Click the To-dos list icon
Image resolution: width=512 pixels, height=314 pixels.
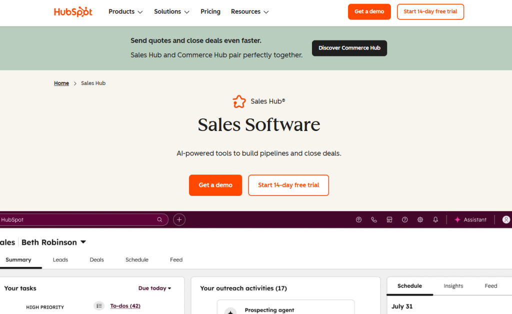[x=99, y=306]
